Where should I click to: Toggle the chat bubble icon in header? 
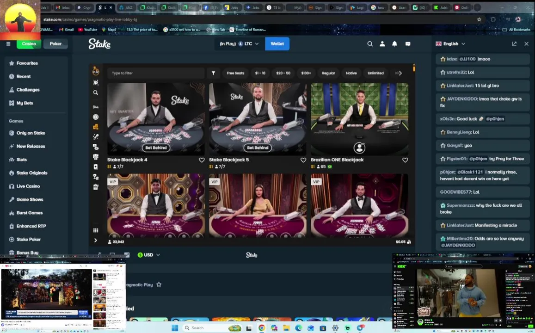point(408,43)
